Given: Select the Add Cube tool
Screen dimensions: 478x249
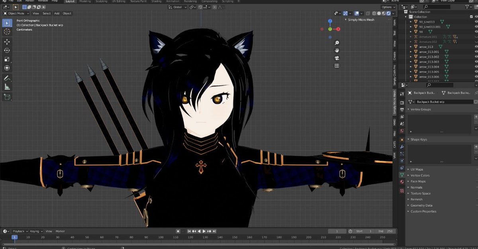Looking at the screenshot, I should click(7, 97).
